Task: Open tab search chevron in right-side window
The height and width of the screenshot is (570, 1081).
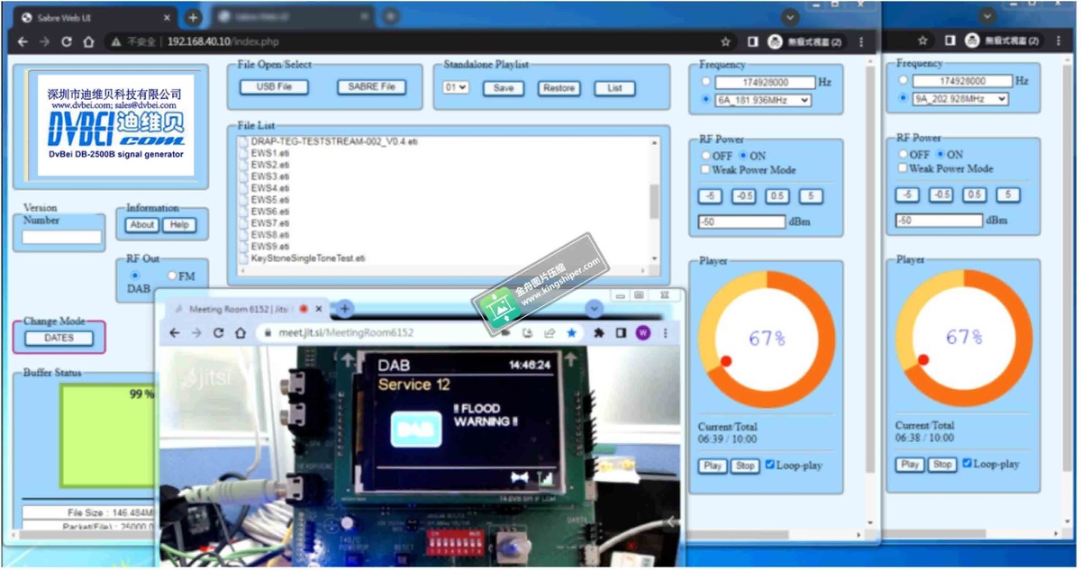Action: tap(987, 16)
